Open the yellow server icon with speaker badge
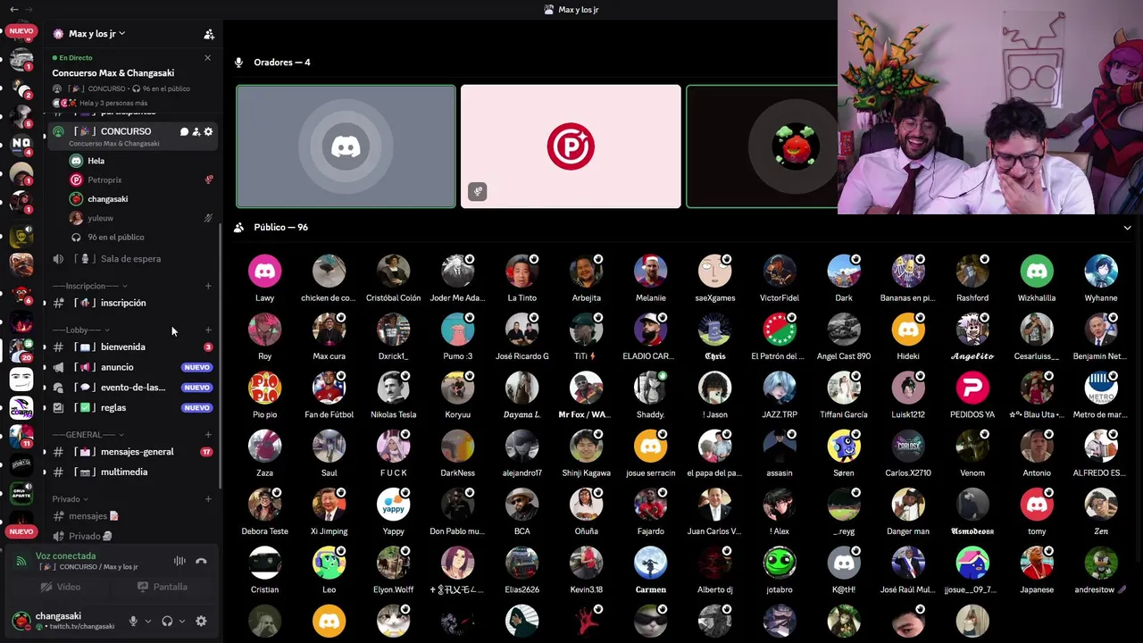 point(21,237)
